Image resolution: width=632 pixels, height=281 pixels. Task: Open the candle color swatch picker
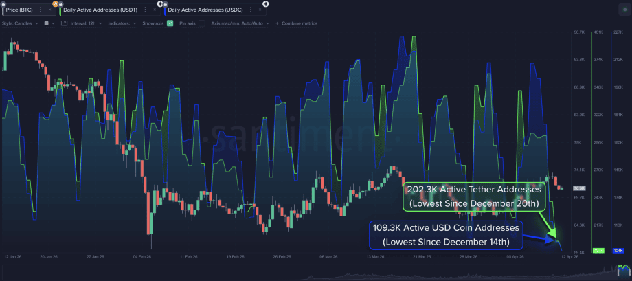click(x=46, y=23)
